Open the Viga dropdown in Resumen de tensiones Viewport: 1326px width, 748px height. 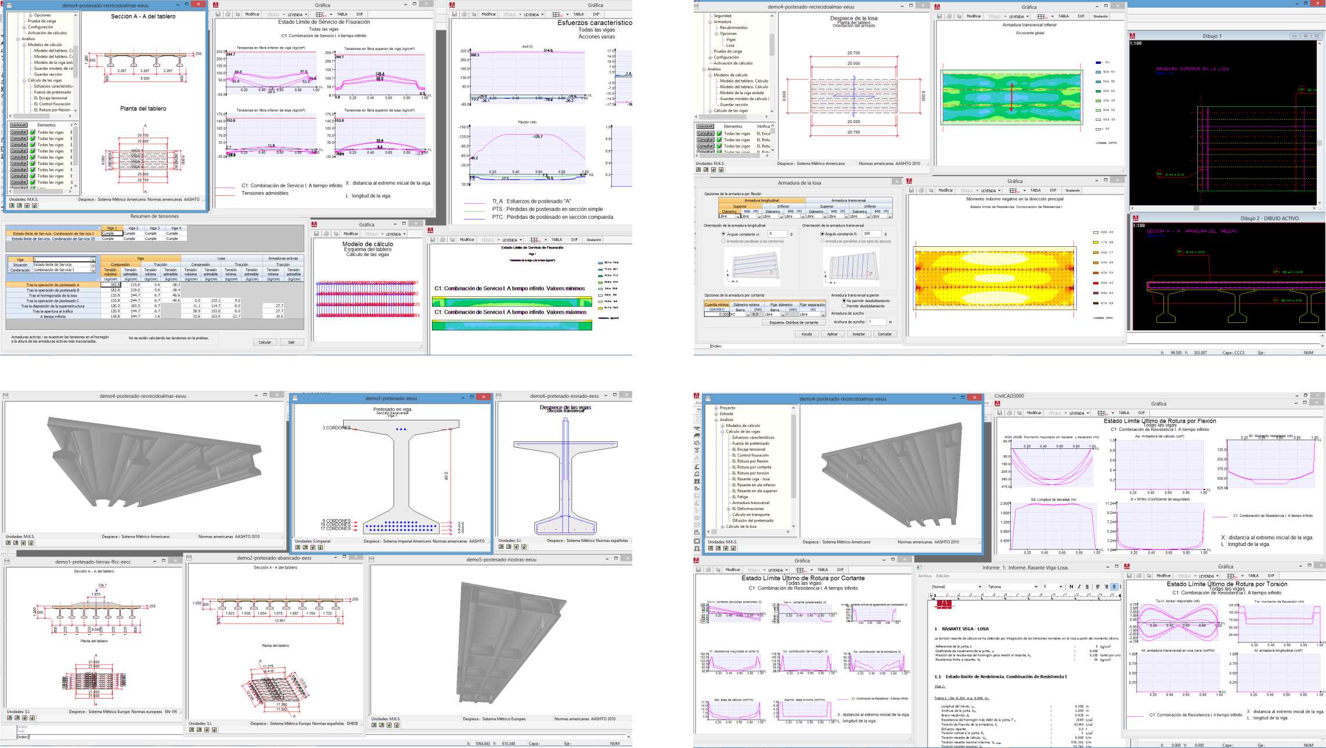93,260
